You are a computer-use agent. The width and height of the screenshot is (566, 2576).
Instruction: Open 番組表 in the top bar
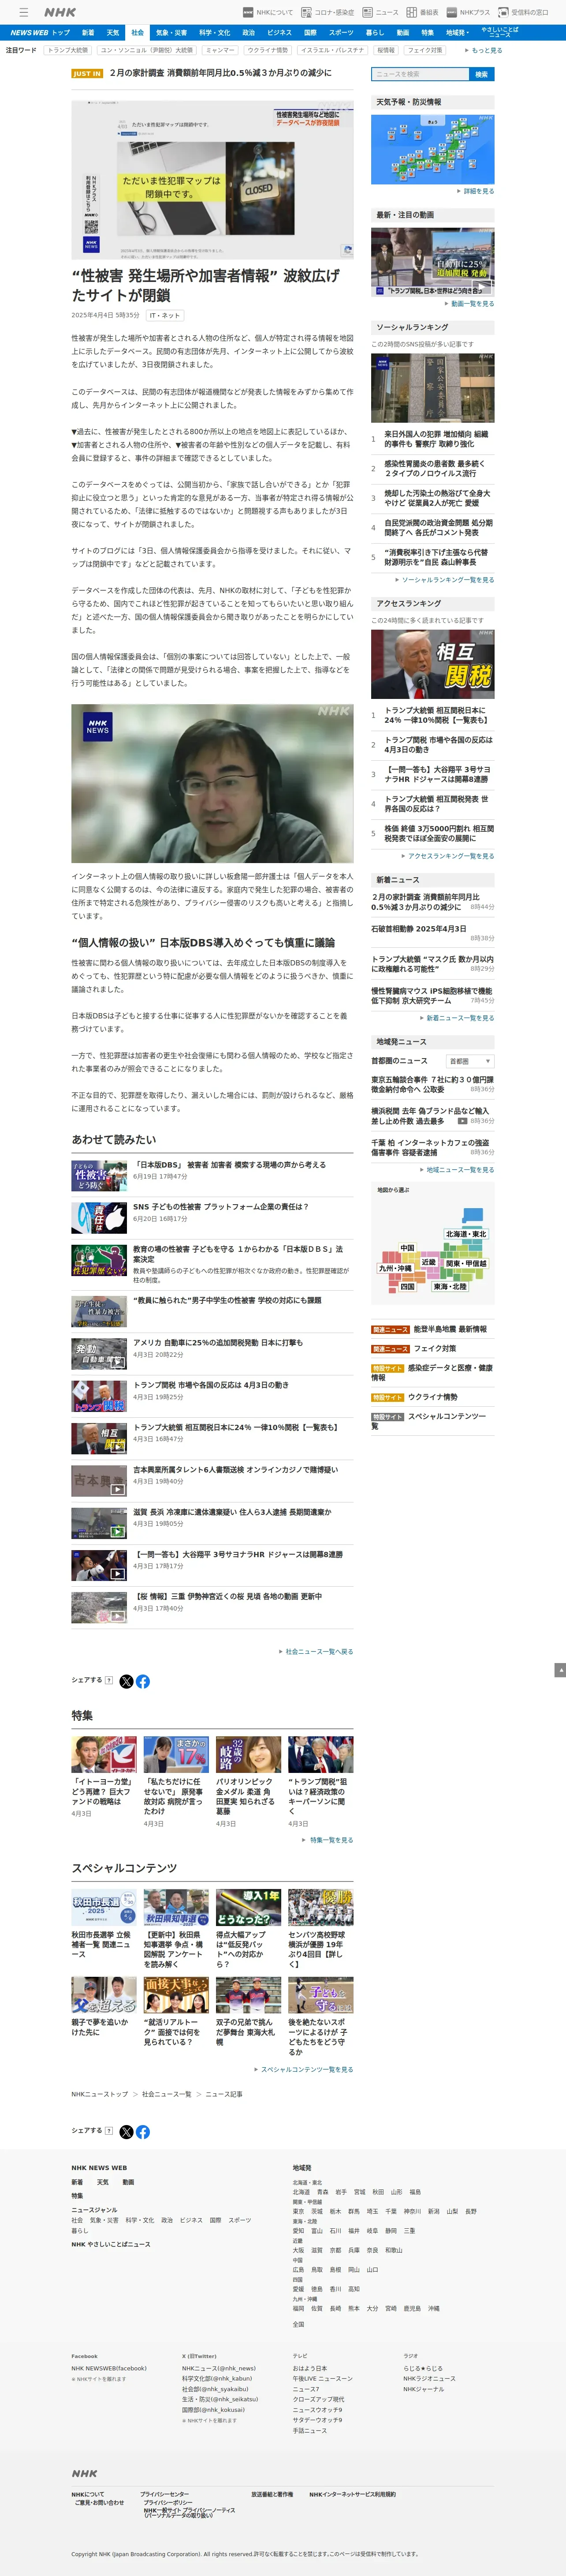pos(422,12)
